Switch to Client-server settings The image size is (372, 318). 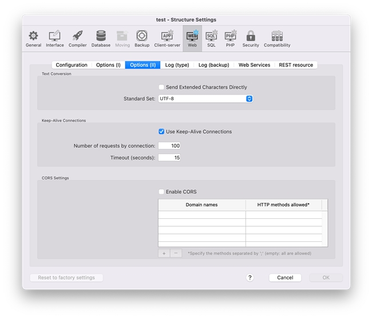coord(167,38)
